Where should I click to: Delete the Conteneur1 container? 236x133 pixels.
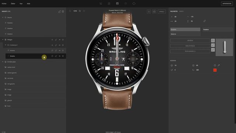pos(63,45)
